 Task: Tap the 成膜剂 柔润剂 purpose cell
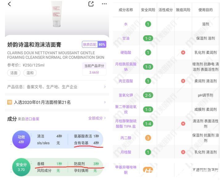coord(205,109)
